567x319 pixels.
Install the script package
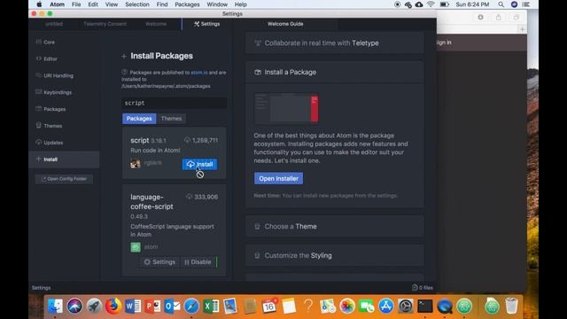[x=199, y=164]
